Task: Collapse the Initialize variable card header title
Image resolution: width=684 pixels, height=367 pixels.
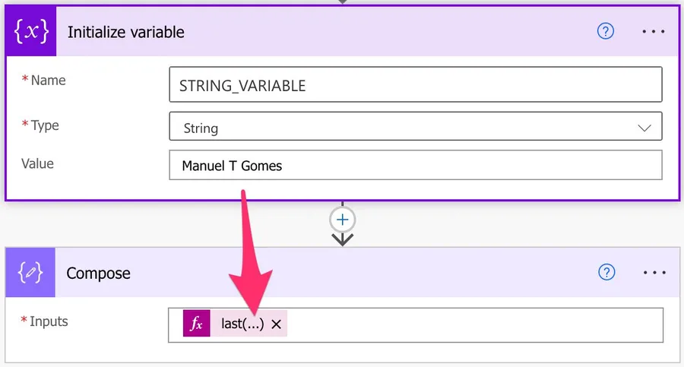Action: [126, 32]
